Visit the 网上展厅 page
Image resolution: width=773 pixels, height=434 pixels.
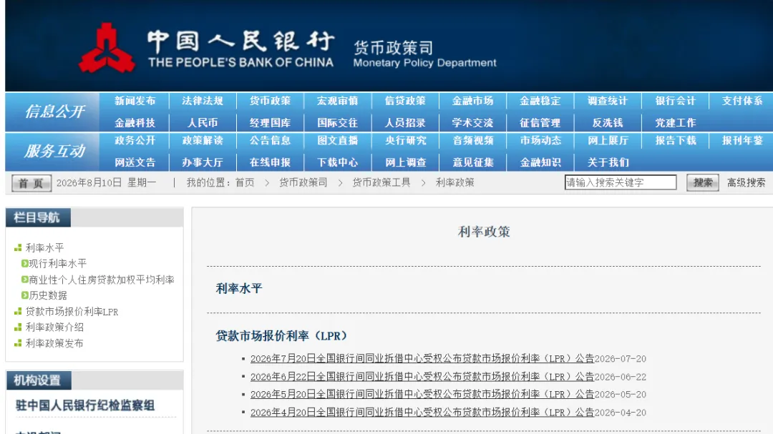[x=608, y=140]
